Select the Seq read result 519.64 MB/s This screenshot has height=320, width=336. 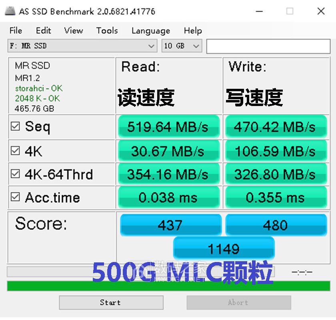click(168, 127)
